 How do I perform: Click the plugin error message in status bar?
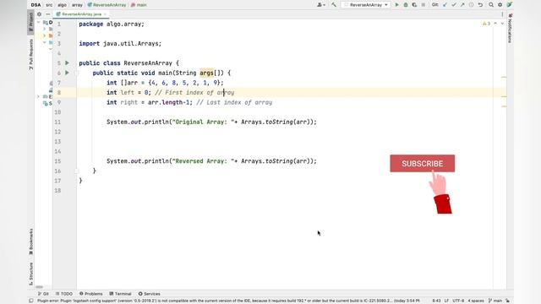pyautogui.click(x=228, y=301)
